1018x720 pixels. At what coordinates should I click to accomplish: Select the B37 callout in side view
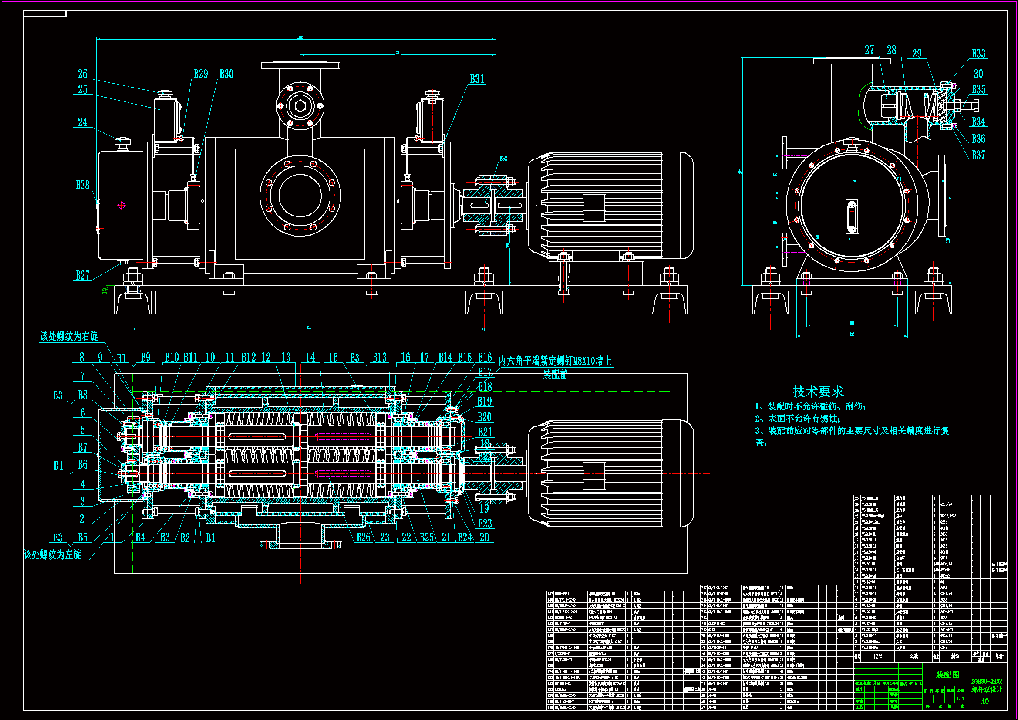(978, 155)
